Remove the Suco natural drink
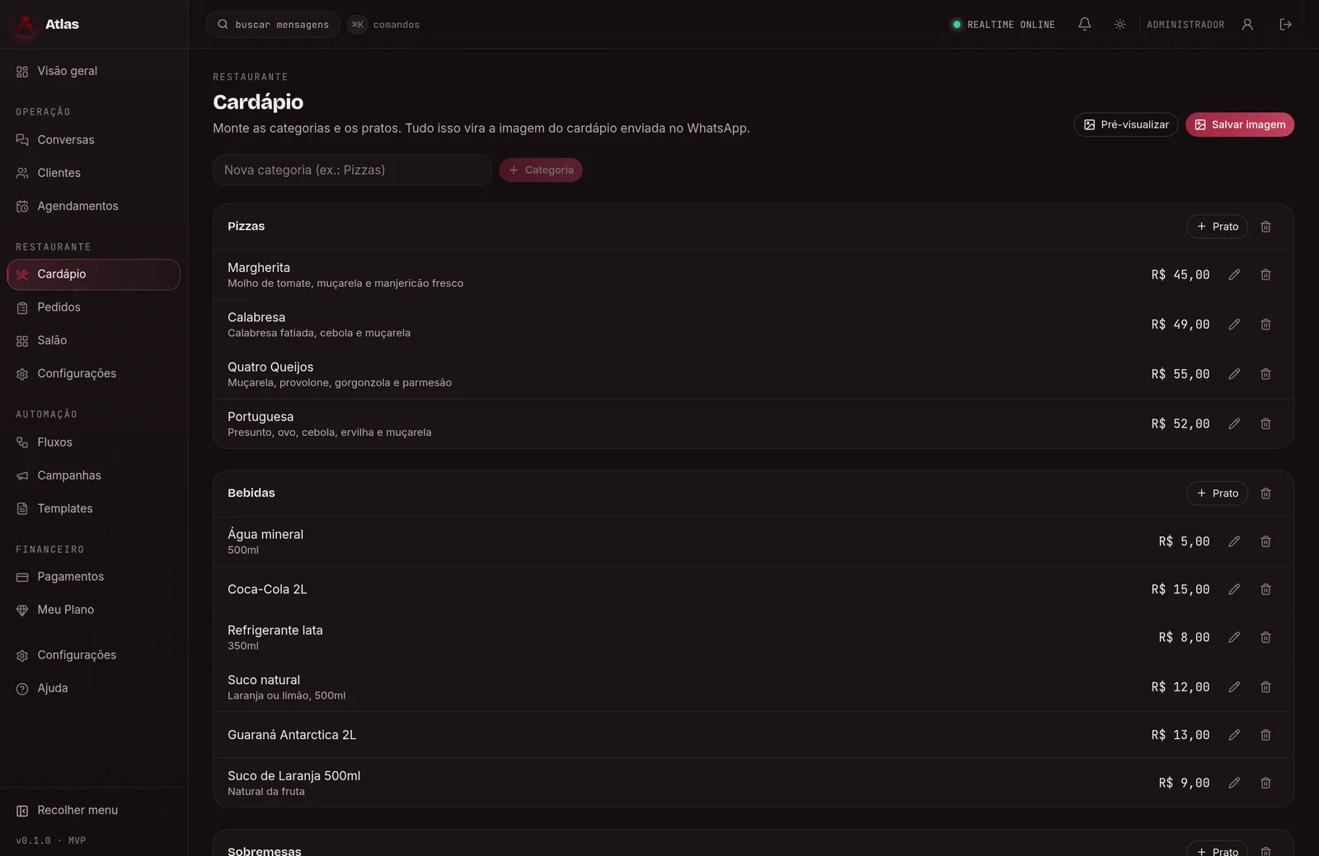Screen dimensions: 1319x856 (x=1265, y=687)
